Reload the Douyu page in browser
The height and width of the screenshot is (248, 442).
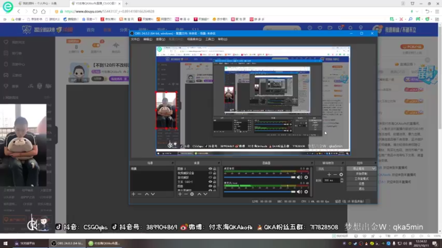(35, 12)
